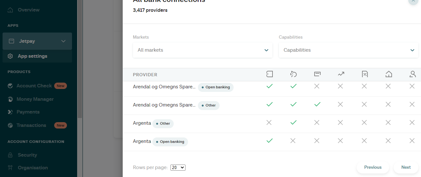
Task: Open the Payments product page
Action: 28,112
